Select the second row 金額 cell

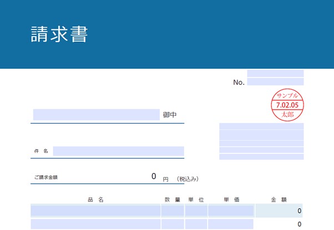[x=279, y=224]
